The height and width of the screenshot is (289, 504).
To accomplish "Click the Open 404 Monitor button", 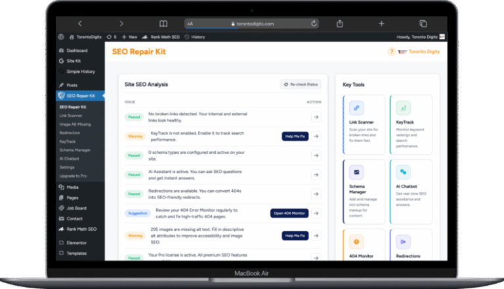I will point(289,213).
